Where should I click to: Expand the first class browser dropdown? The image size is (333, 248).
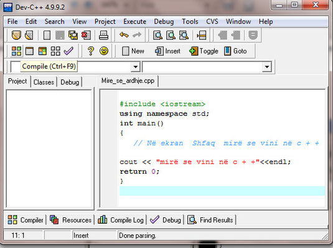point(135,67)
